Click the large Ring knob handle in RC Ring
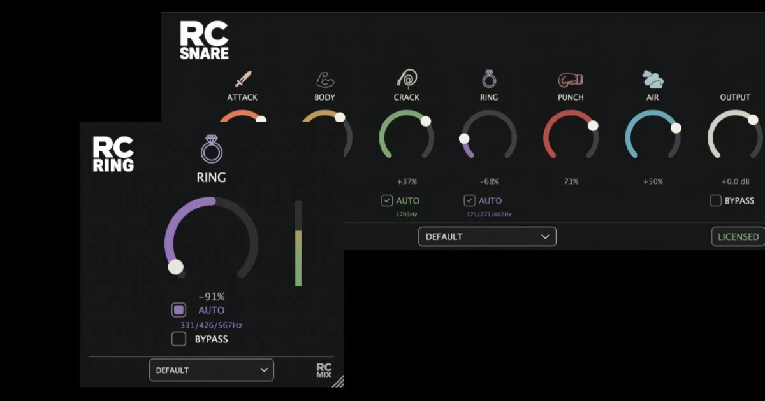Screen dimensions: 765x401 click(x=175, y=267)
